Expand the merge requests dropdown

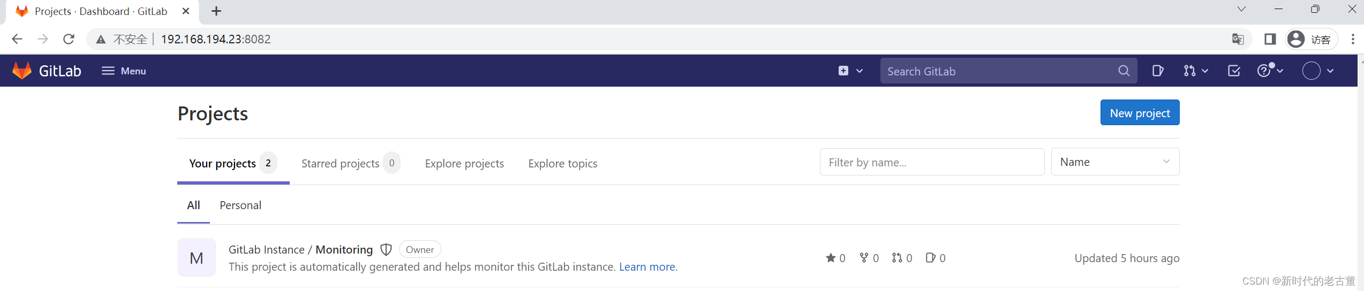(x=1196, y=71)
